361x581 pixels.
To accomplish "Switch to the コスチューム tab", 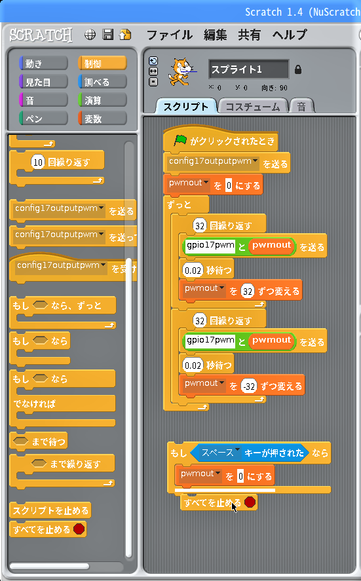I will tap(253, 107).
